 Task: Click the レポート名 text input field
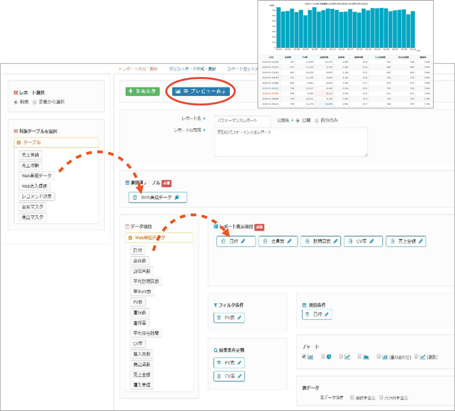pyautogui.click(x=243, y=120)
